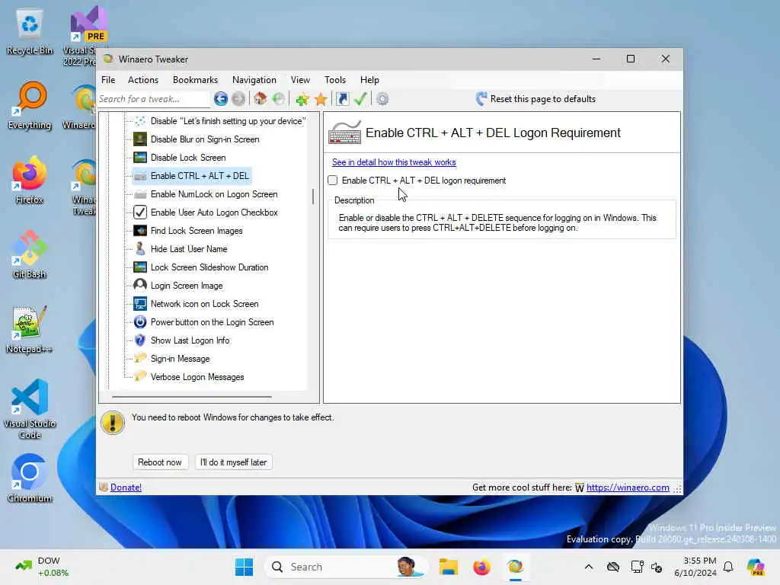Reset this page to defaults

pos(535,99)
